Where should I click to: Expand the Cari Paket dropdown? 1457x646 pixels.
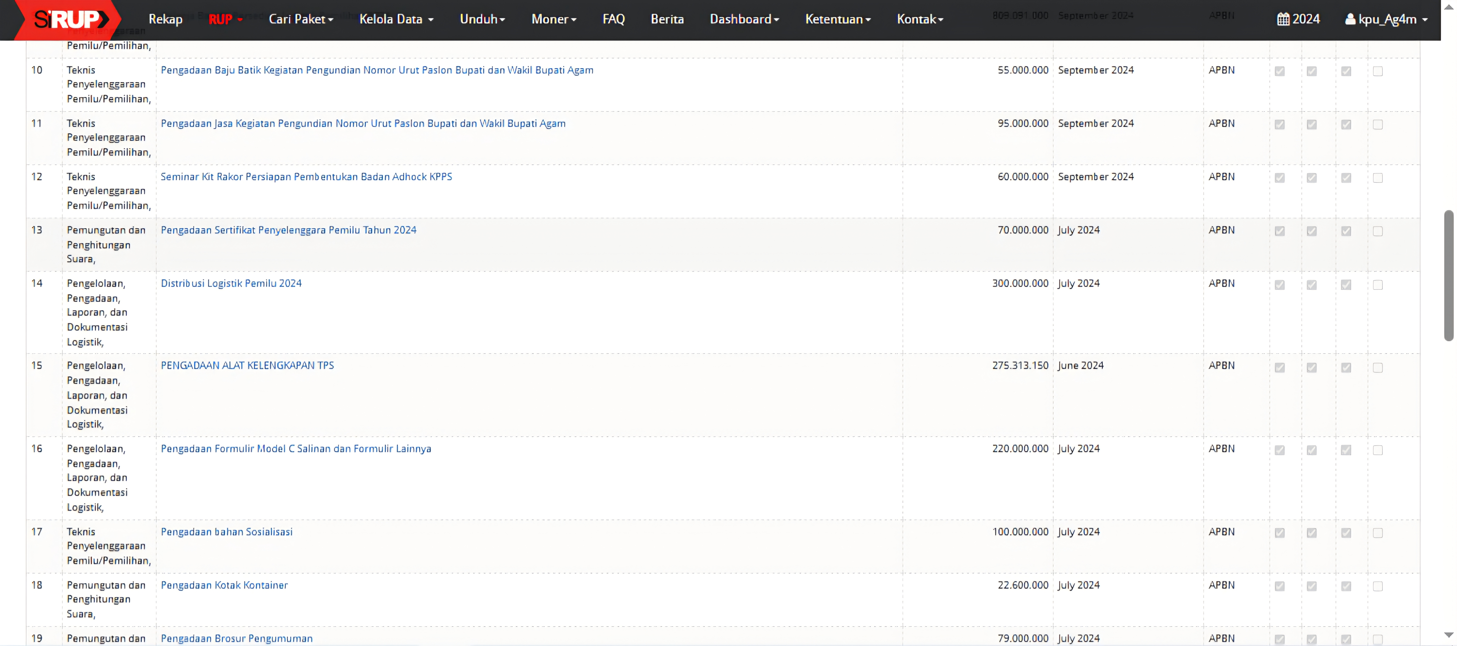[300, 19]
